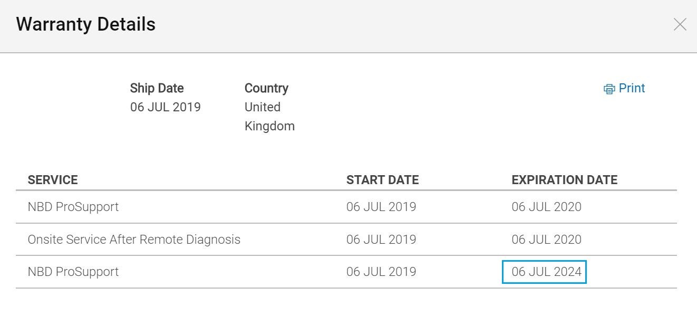This screenshot has height=325, width=697.
Task: Select the first NBD ProSupport service row
Action: coord(346,207)
